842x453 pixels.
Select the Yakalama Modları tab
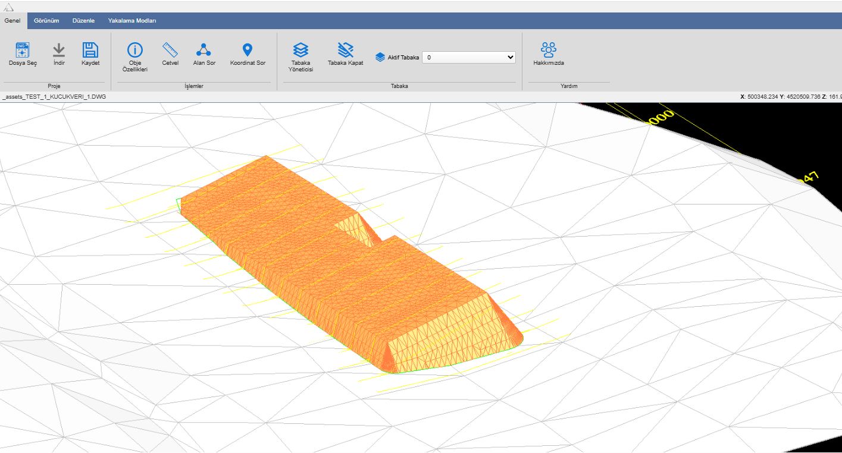(x=132, y=21)
